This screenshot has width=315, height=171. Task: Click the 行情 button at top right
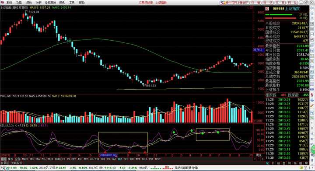pyautogui.click(x=255, y=3)
